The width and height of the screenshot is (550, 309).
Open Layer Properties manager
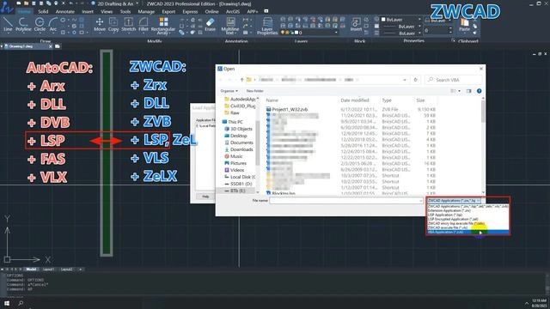tap(267, 26)
